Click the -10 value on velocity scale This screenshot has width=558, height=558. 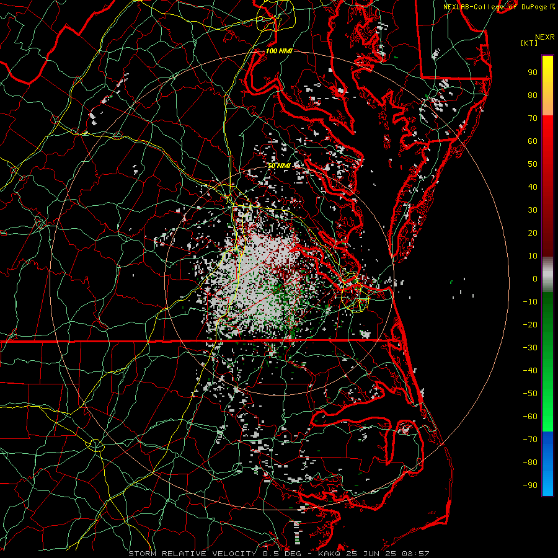530,302
